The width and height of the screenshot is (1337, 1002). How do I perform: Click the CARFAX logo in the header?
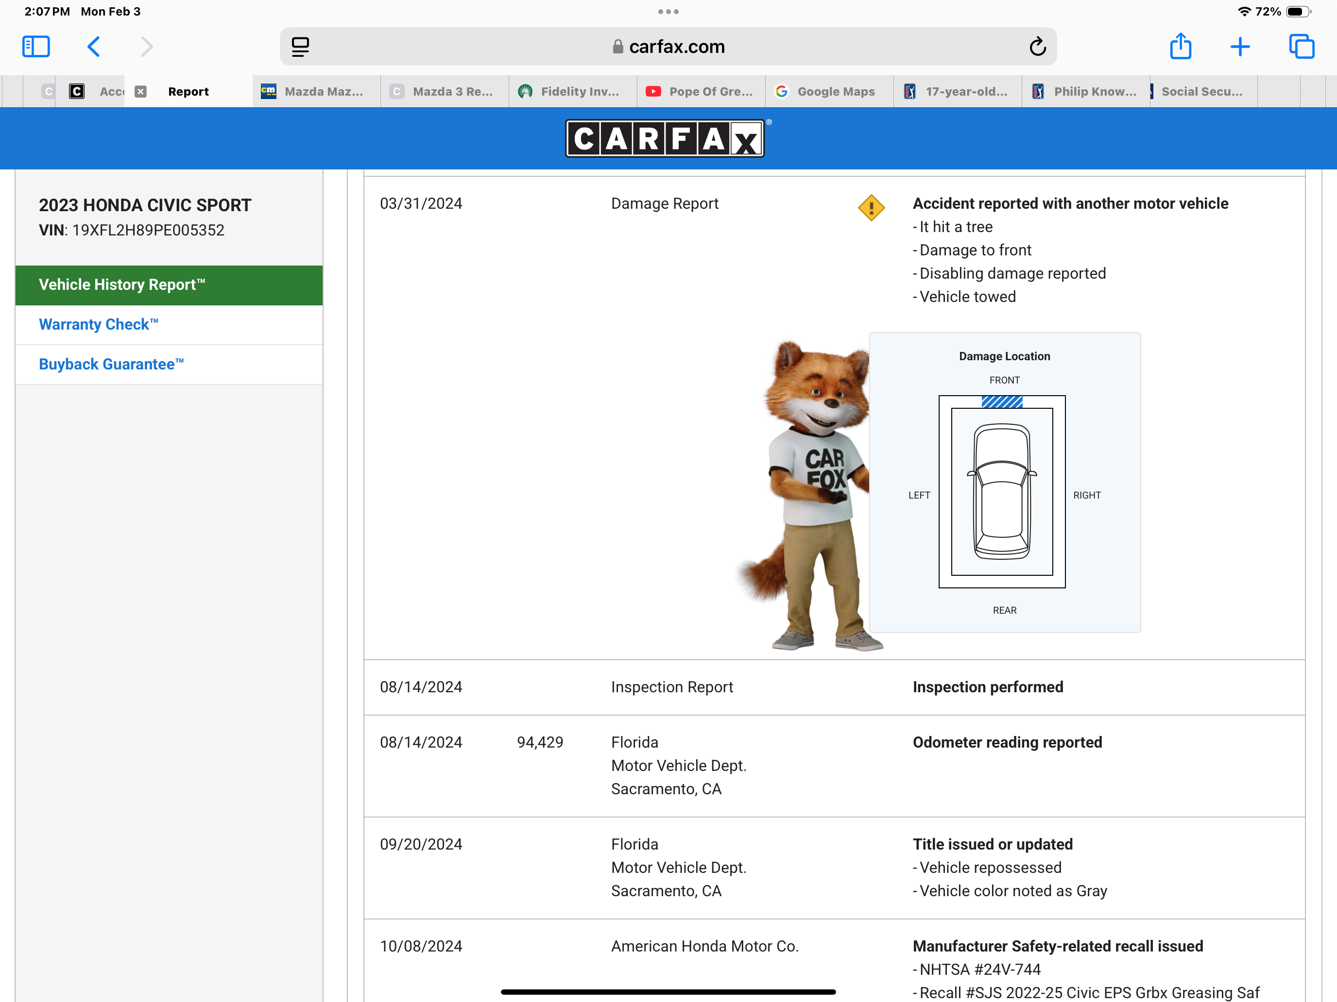tap(665, 138)
